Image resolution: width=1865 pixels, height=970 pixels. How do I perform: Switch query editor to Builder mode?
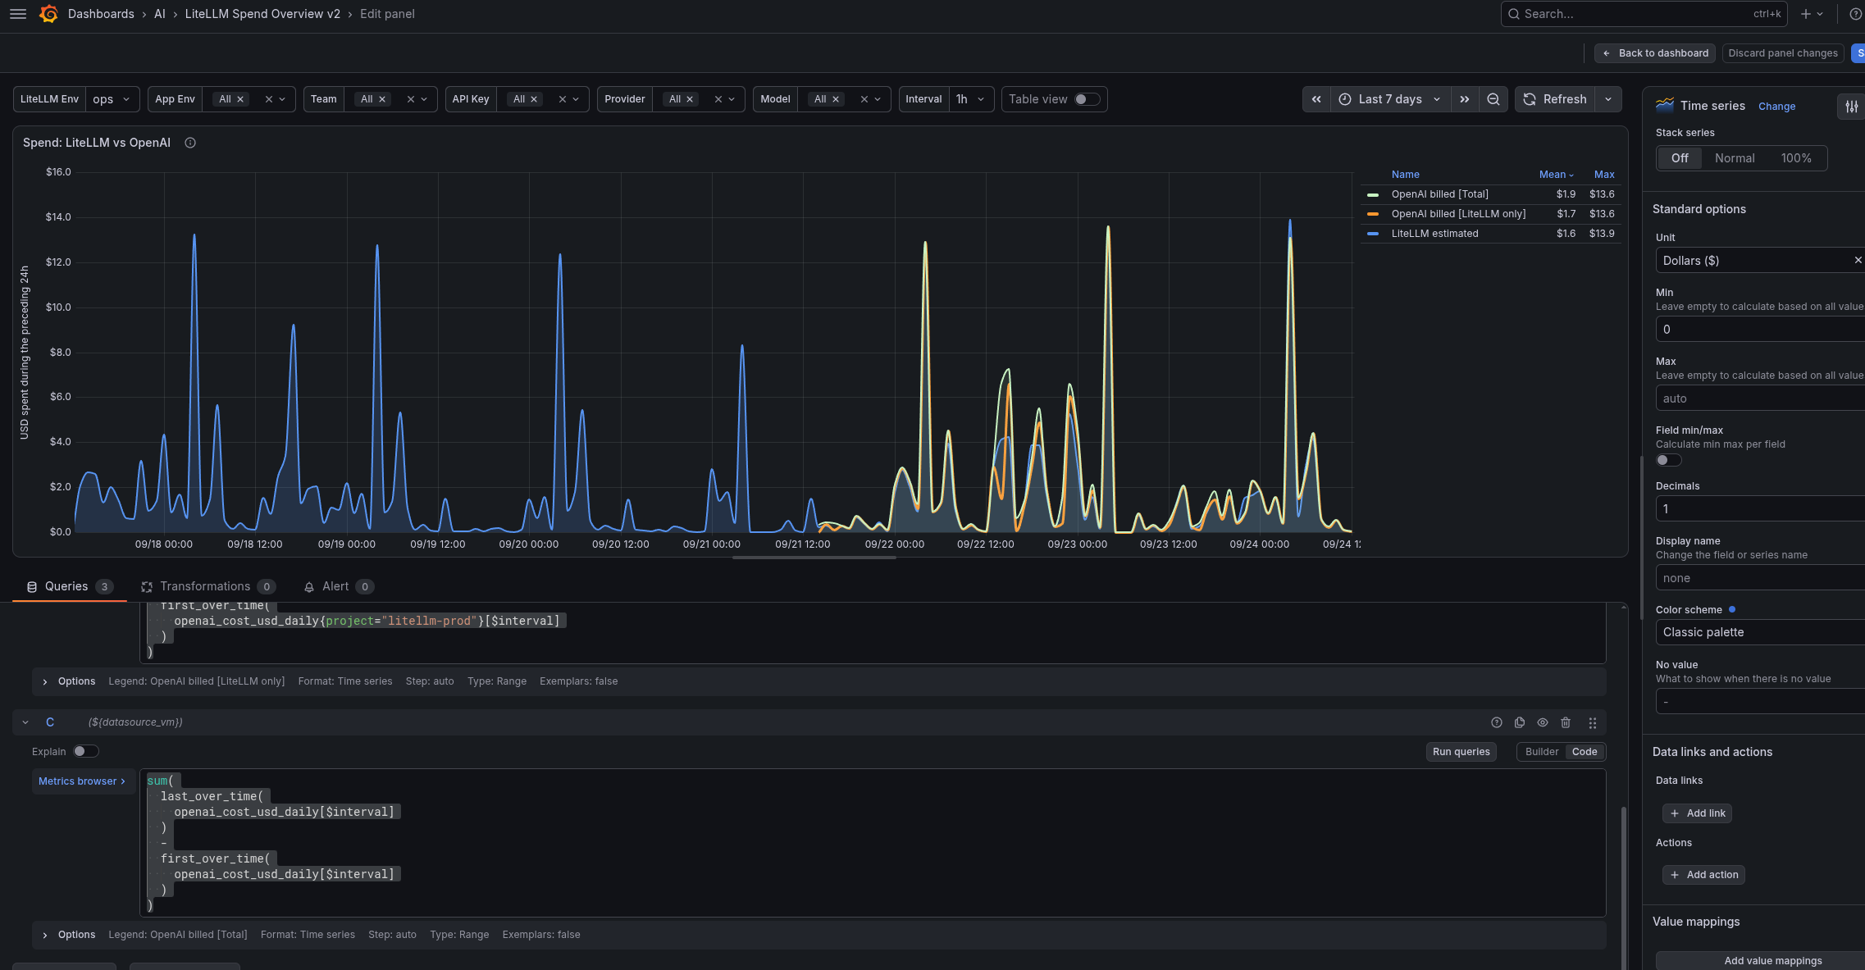[x=1542, y=752]
